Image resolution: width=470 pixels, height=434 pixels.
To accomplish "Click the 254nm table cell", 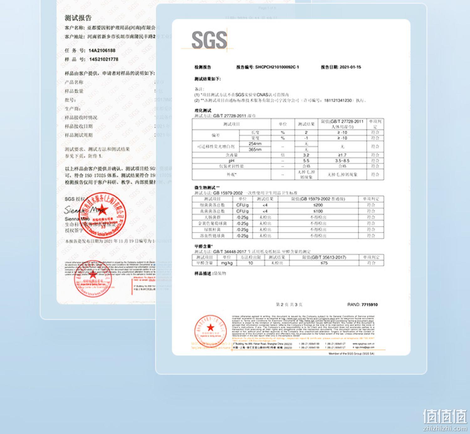I will click(x=255, y=144).
